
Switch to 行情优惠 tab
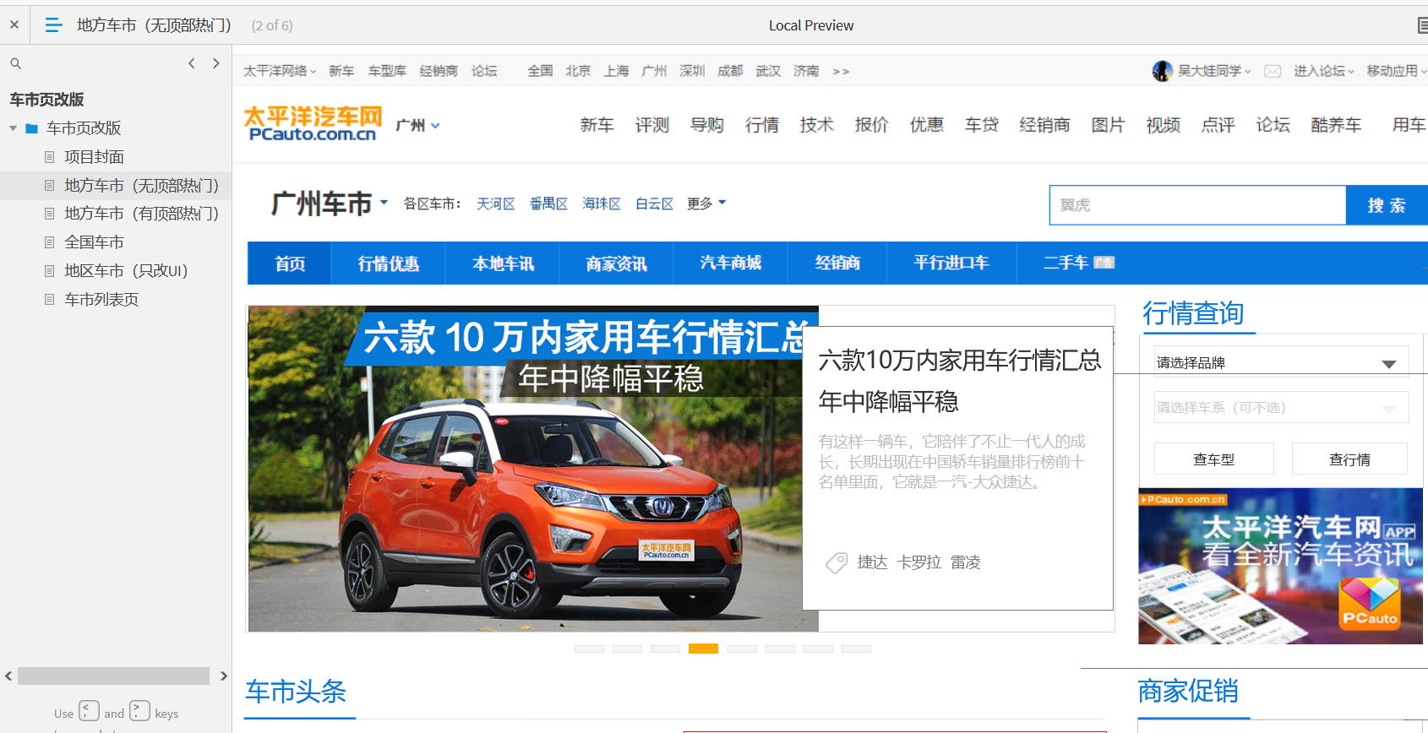tap(388, 263)
